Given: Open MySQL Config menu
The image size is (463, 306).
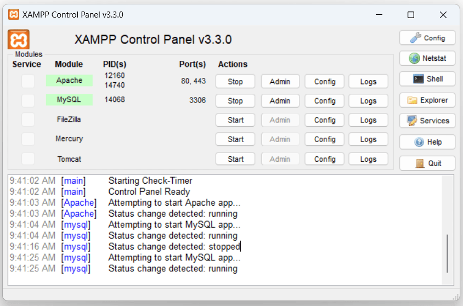Looking at the screenshot, I should 325,100.
